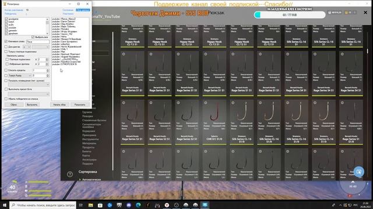
Task: Open the Продукты category in sidebar
Action: [88, 147]
